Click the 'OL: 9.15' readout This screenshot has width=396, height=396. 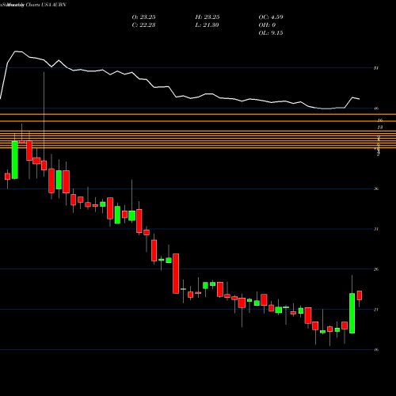coord(271,33)
